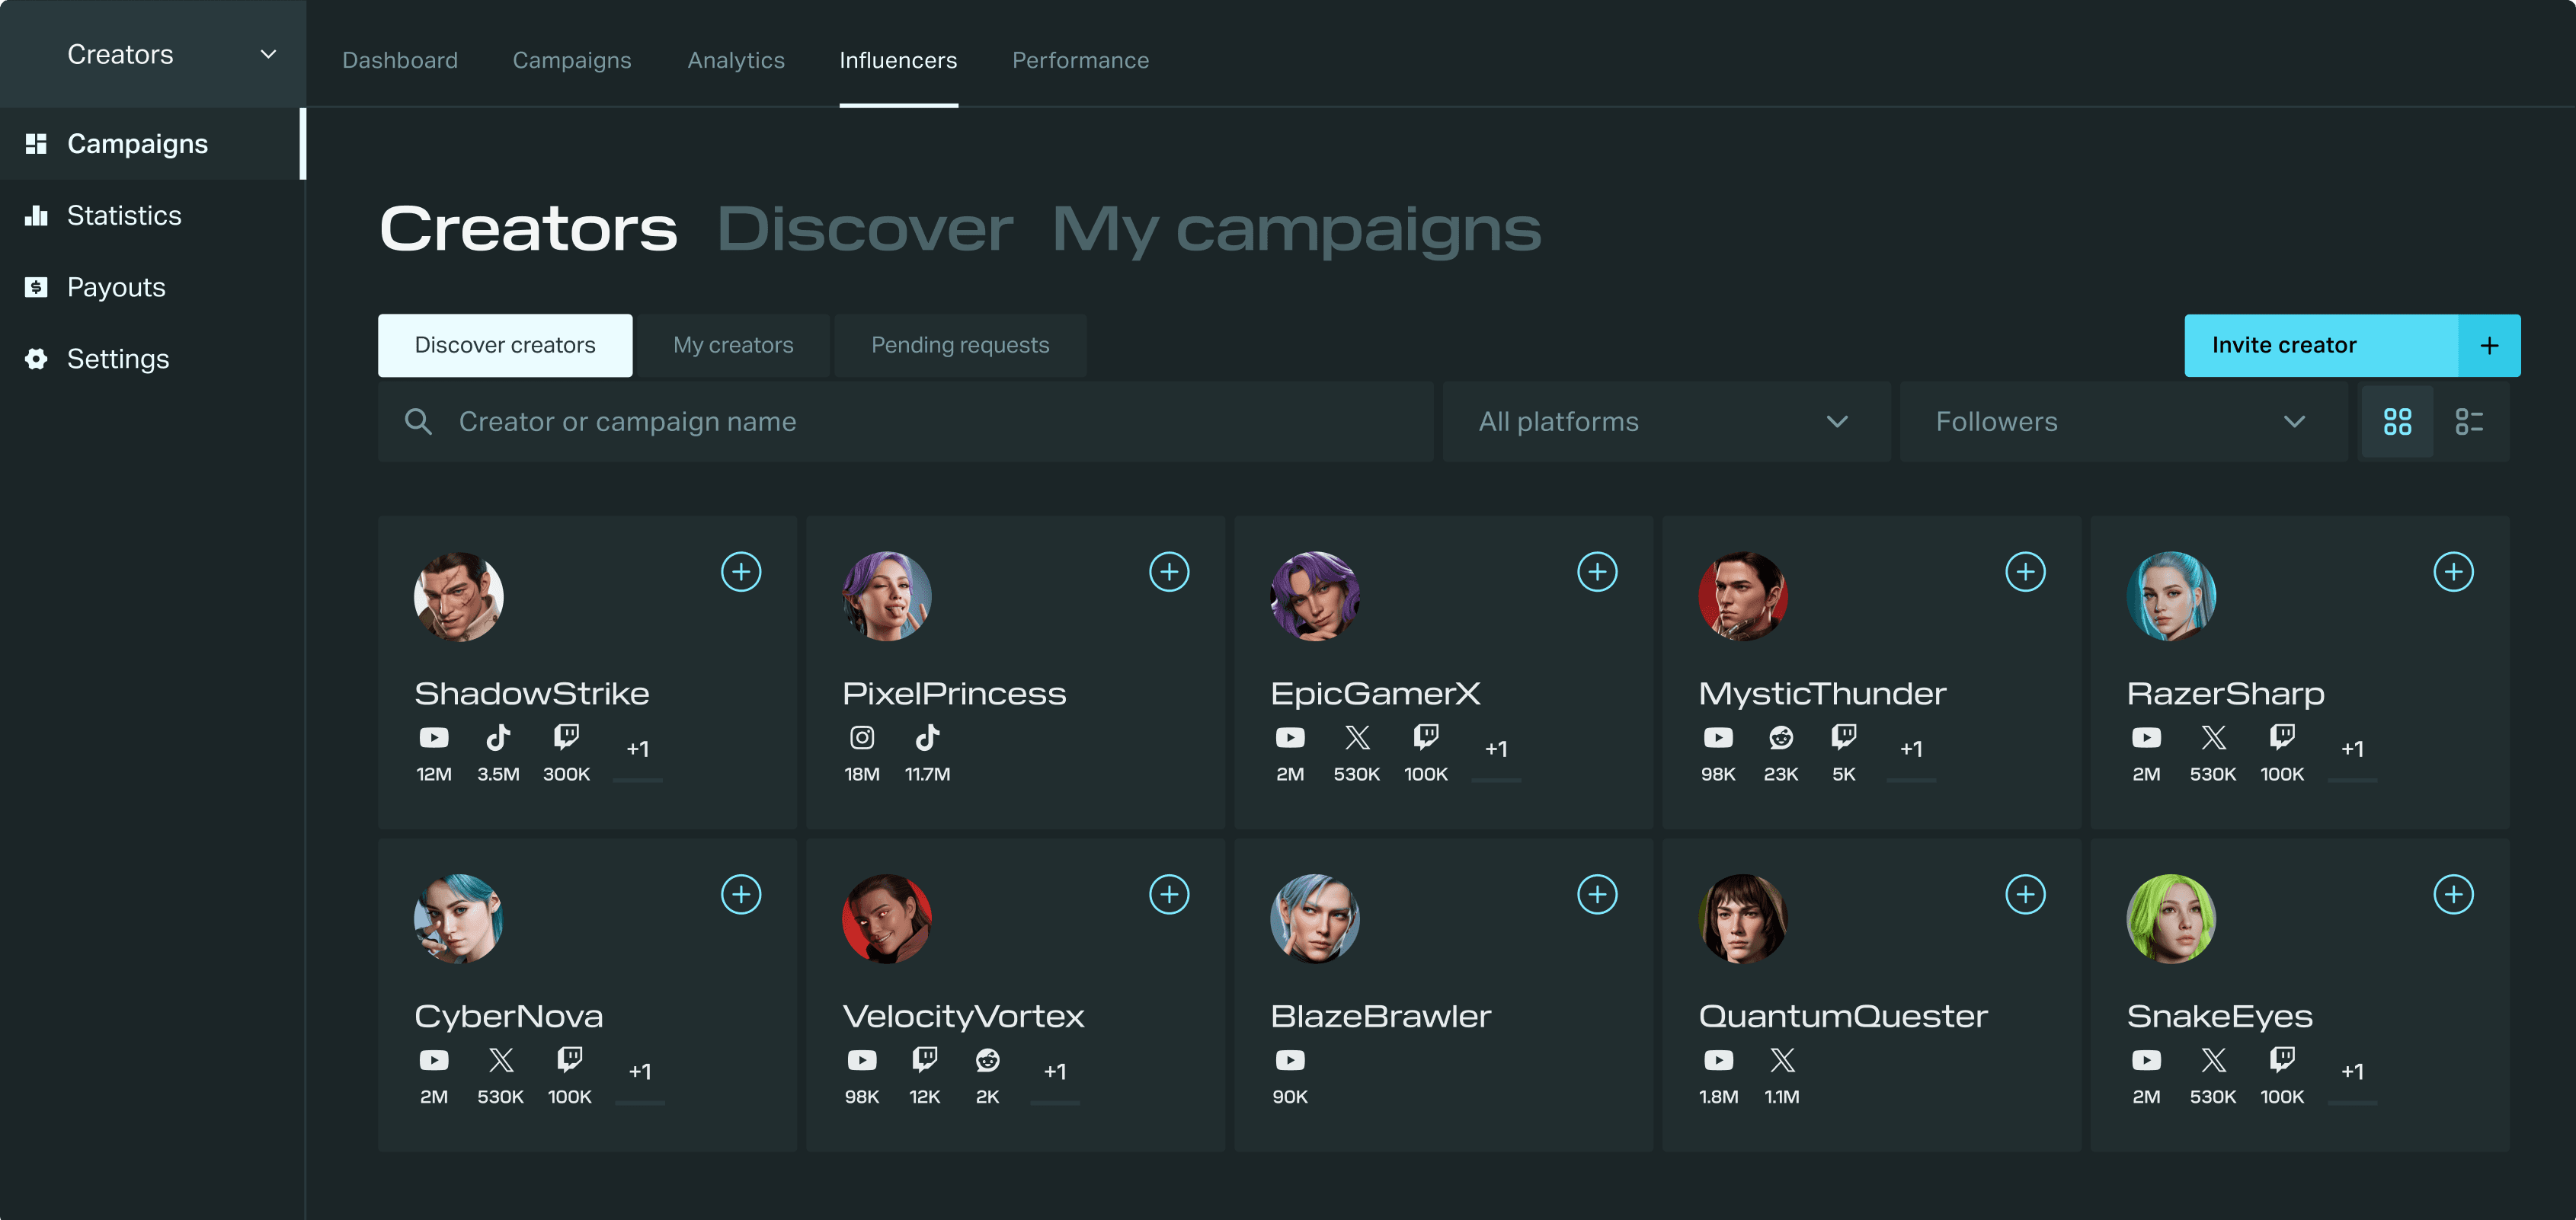Switch to list view layout
Screen dimensions: 2576x1220
pos(2469,422)
